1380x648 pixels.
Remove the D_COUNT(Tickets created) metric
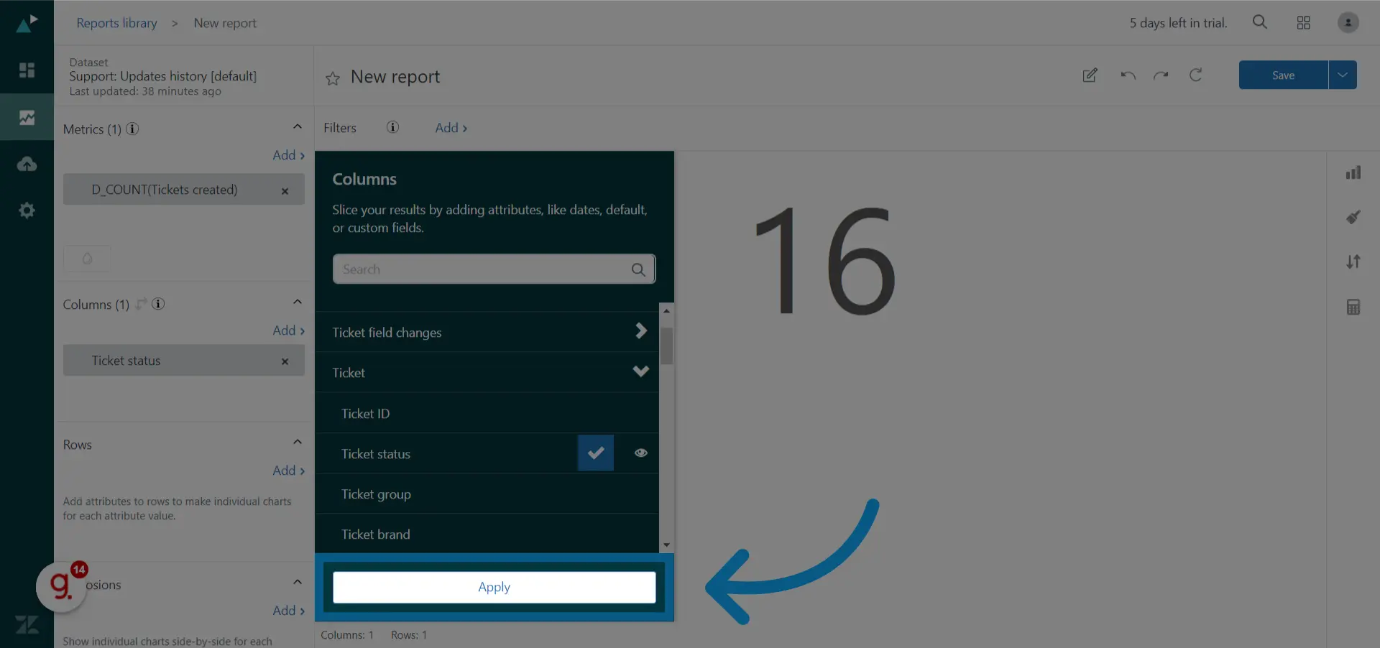pos(285,191)
